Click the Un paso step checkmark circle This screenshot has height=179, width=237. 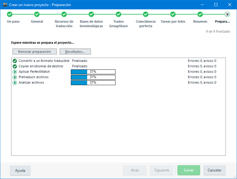(x=10, y=14)
